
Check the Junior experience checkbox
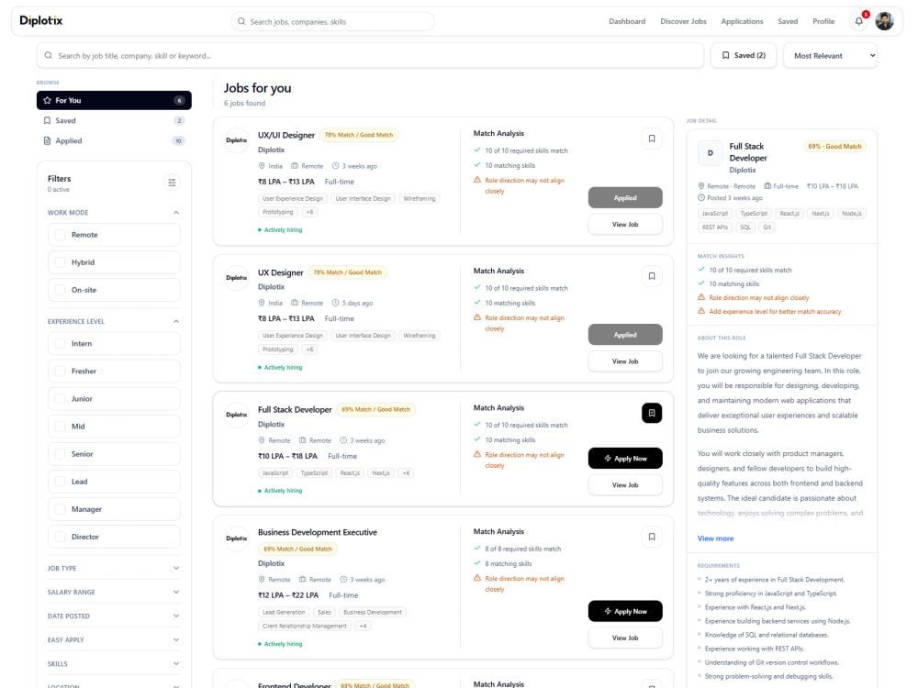(60, 398)
